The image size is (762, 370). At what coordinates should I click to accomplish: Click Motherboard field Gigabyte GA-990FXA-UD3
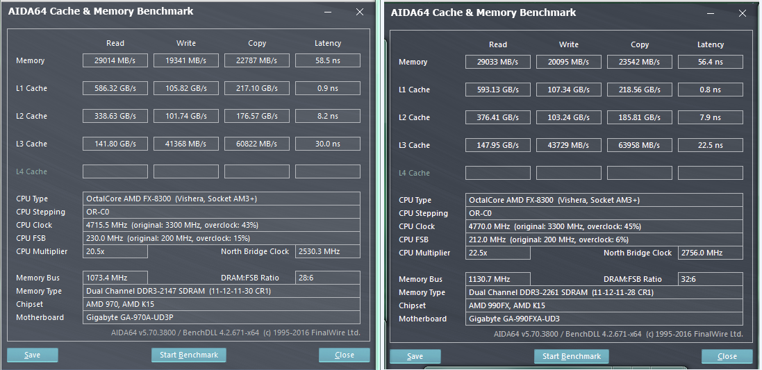pos(604,319)
